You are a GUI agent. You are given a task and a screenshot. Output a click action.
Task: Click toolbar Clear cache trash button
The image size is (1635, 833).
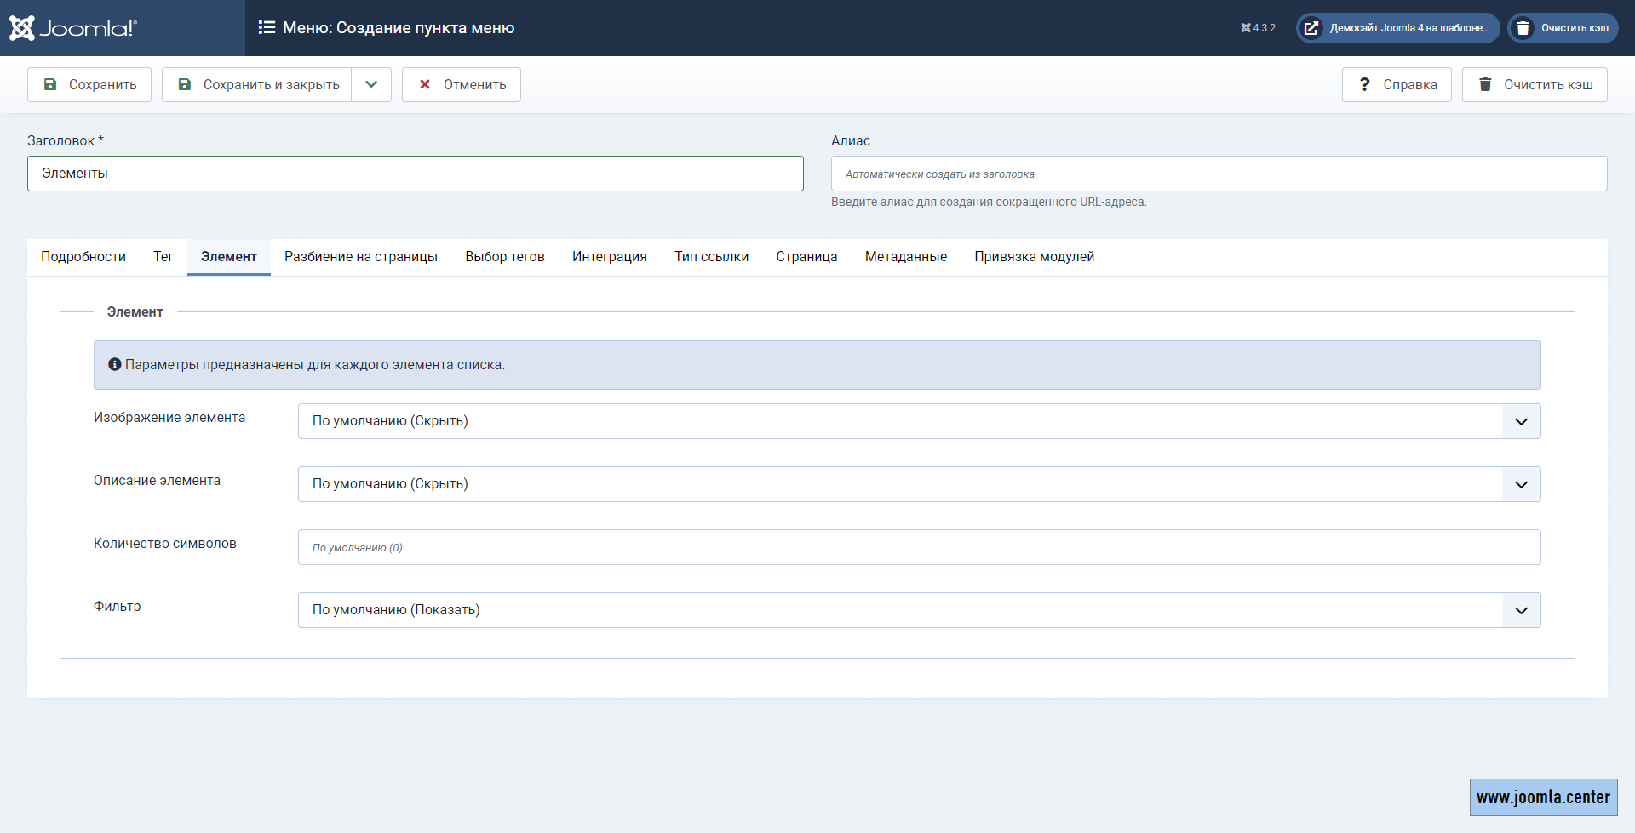pyautogui.click(x=1535, y=85)
